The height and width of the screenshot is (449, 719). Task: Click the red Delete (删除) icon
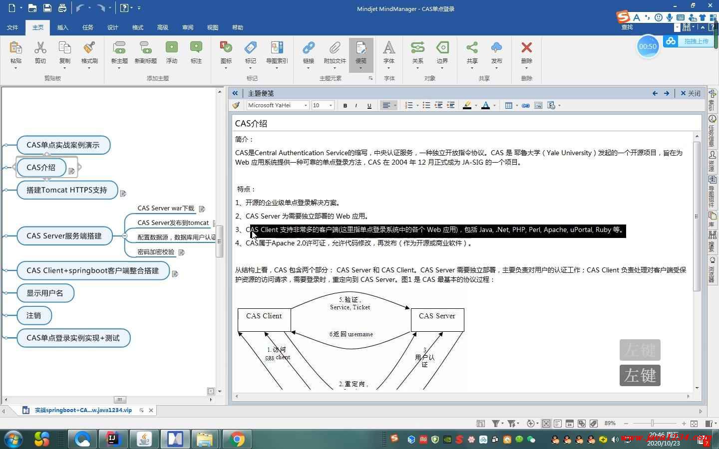(526, 48)
